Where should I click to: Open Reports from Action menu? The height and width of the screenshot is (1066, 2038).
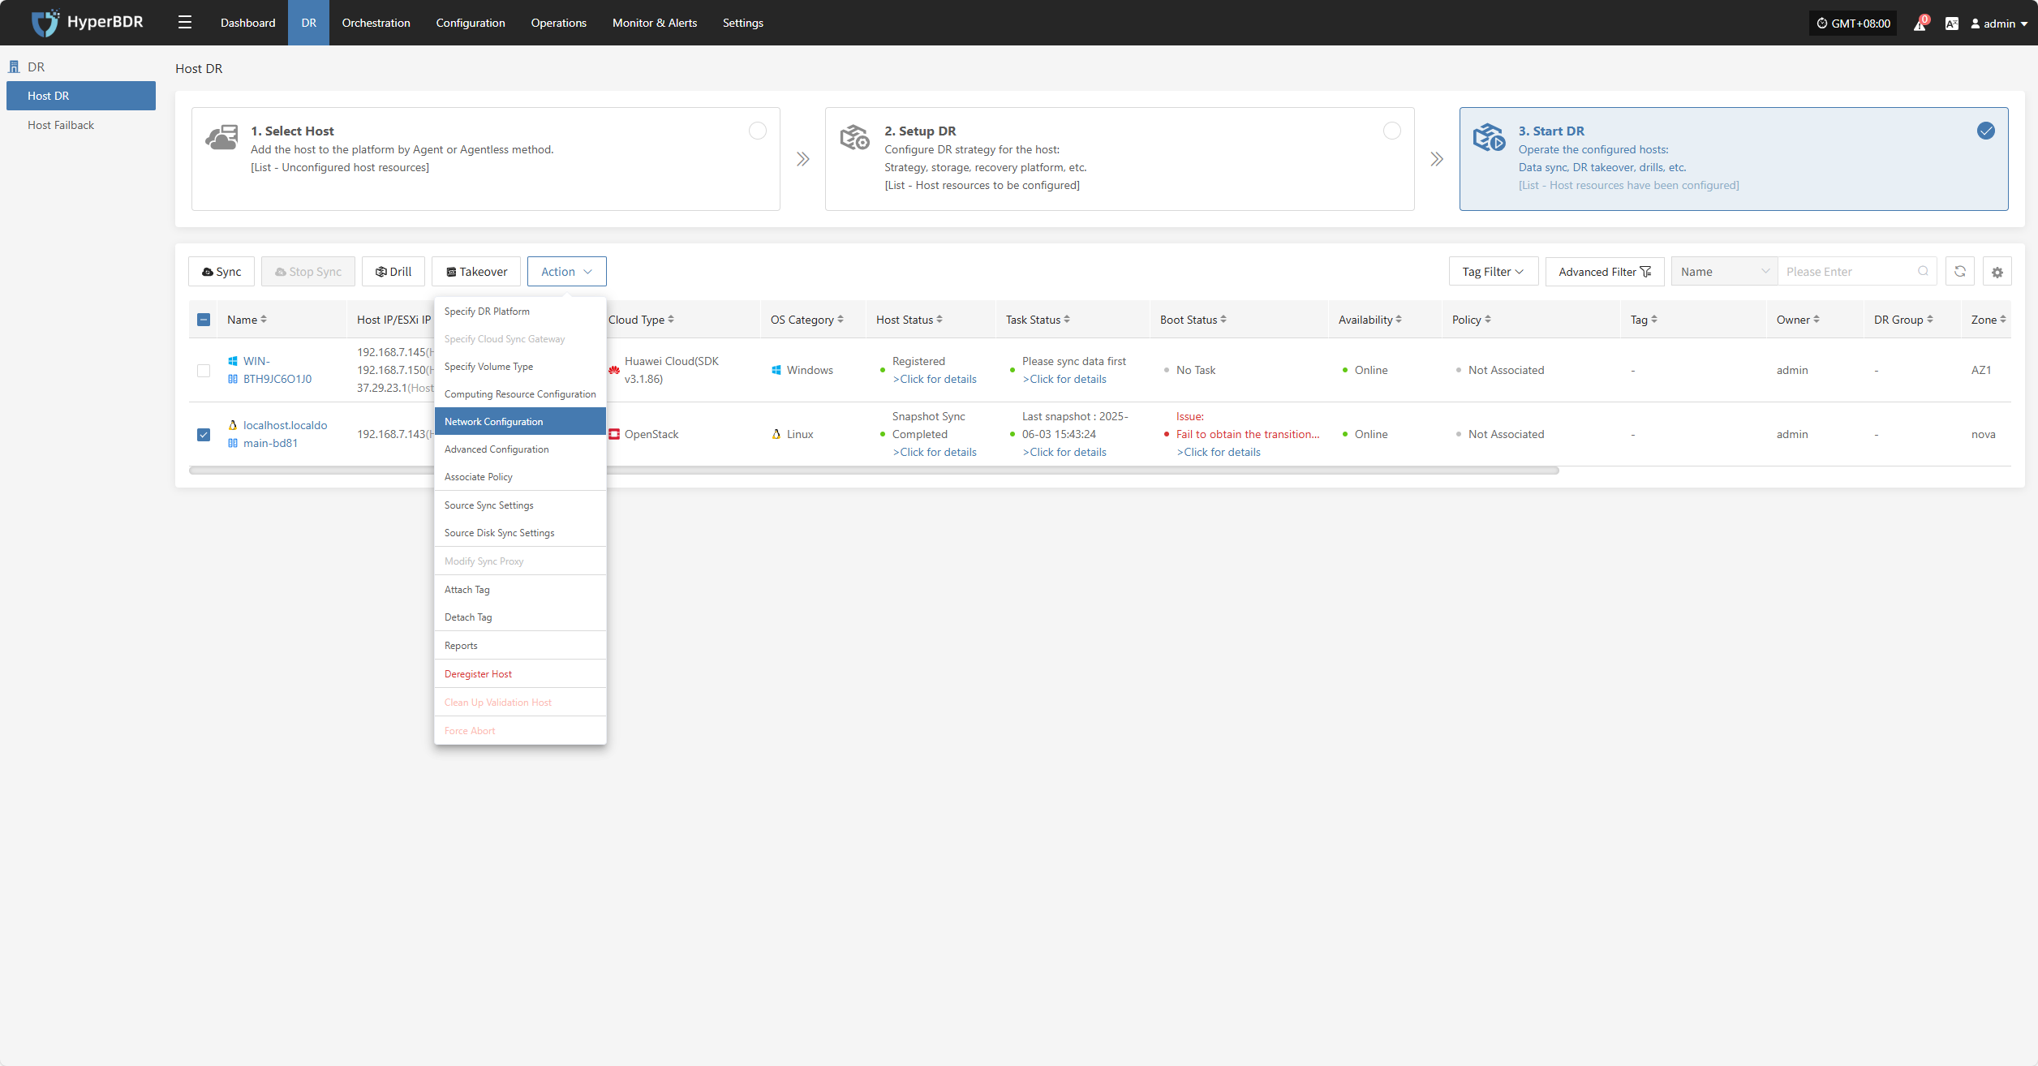pyautogui.click(x=520, y=646)
